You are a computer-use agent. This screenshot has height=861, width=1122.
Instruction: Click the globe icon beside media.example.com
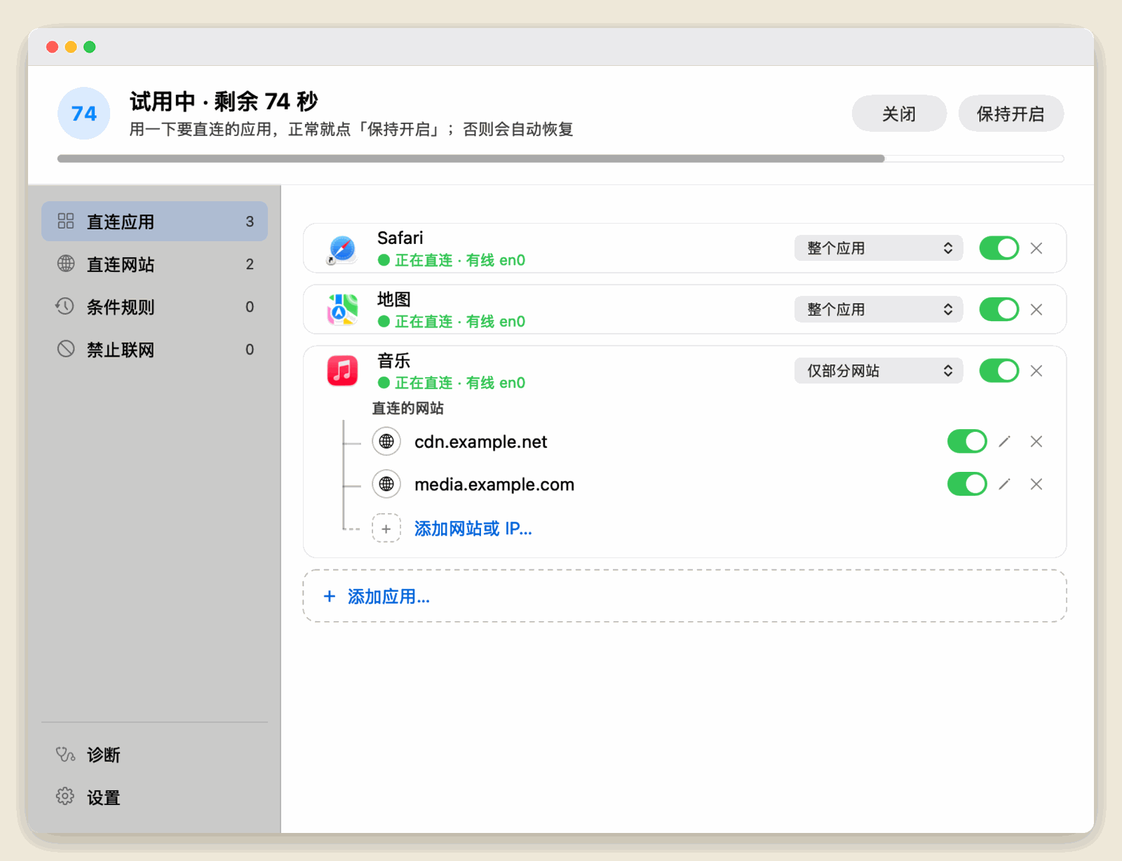pos(386,484)
